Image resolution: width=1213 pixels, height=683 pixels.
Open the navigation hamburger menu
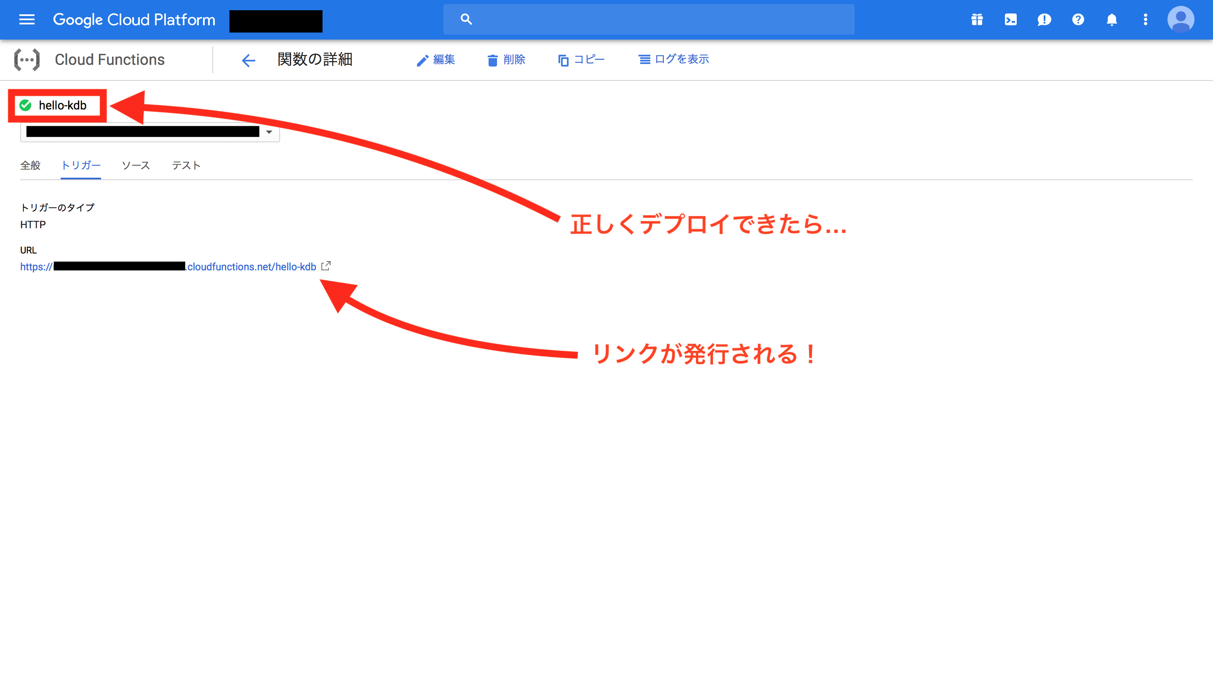[x=27, y=19]
